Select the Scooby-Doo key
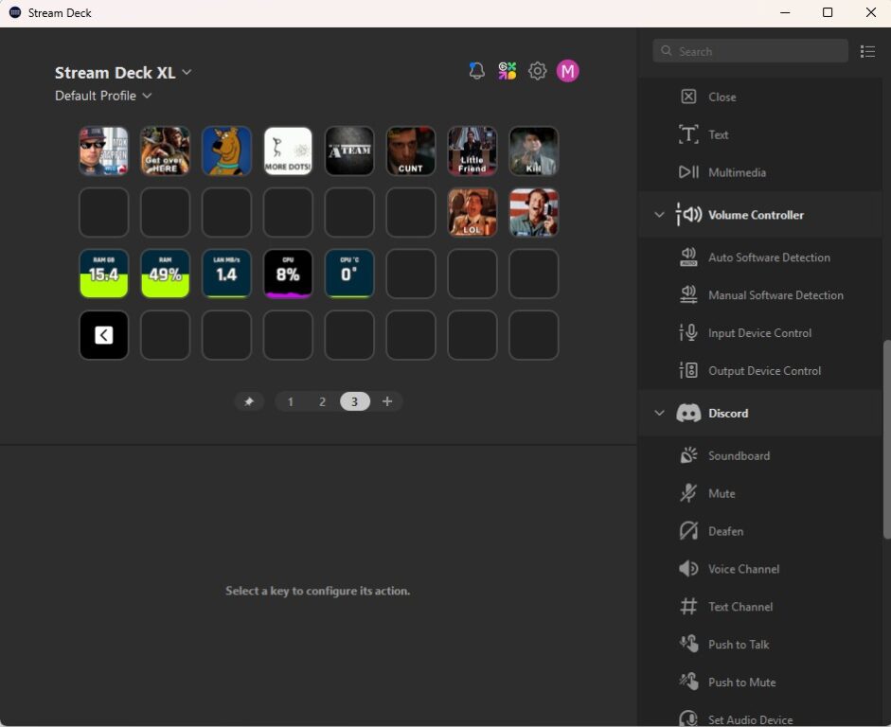 click(226, 151)
